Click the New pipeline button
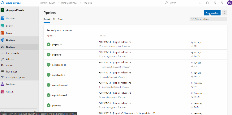 [x=212, y=13]
